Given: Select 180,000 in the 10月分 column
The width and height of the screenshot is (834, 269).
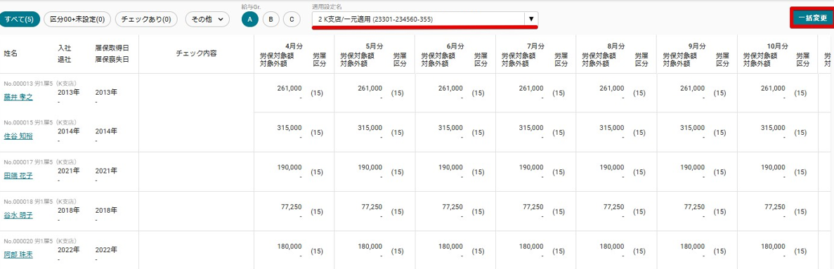Looking at the screenshot, I should [774, 246].
